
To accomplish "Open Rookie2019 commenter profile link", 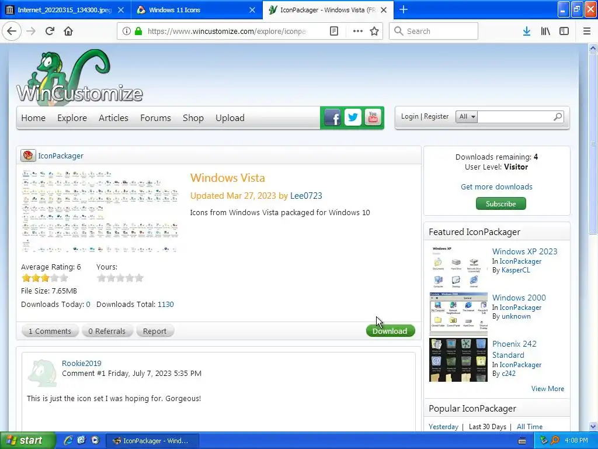I will pos(82,363).
